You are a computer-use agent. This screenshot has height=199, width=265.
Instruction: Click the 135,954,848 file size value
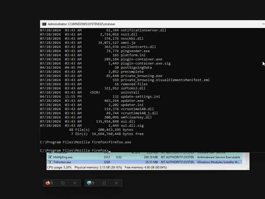[x=107, y=122]
